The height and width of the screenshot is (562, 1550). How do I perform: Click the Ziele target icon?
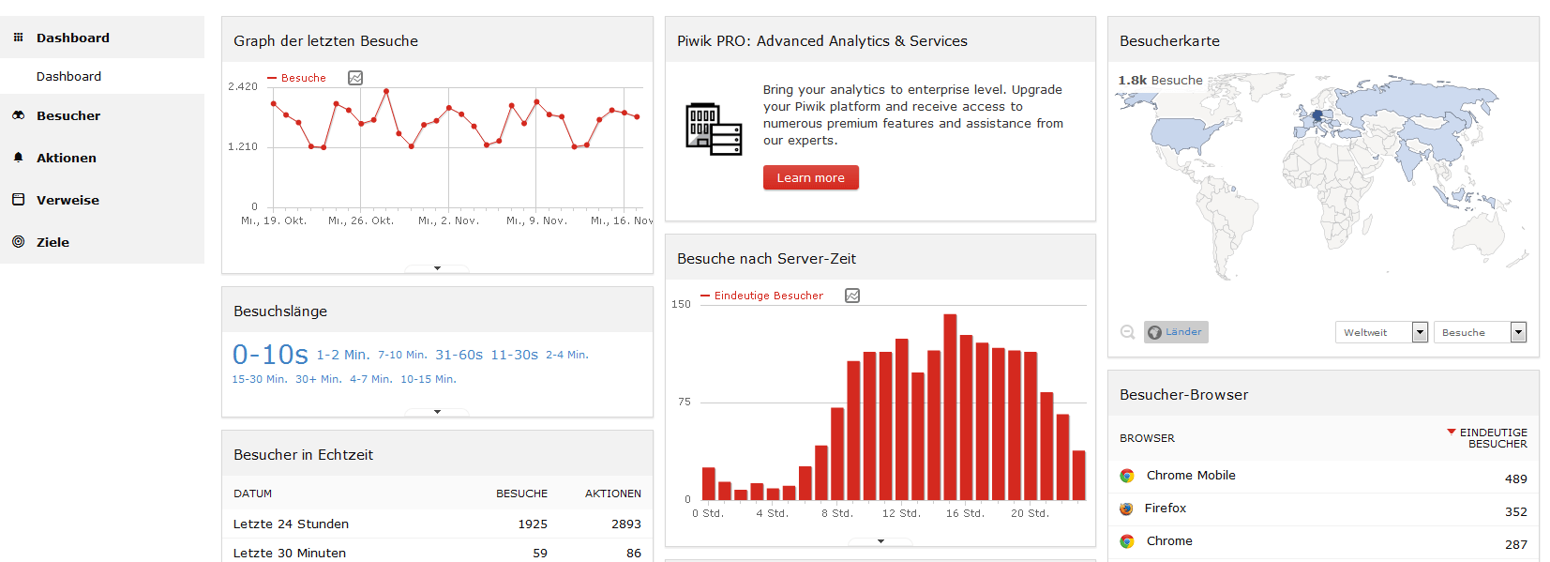(18, 242)
